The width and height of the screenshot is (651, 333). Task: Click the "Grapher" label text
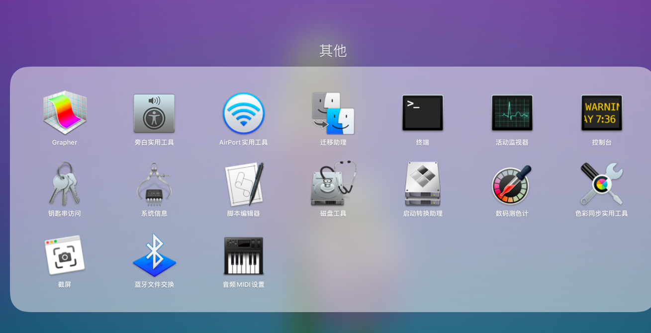coord(65,143)
